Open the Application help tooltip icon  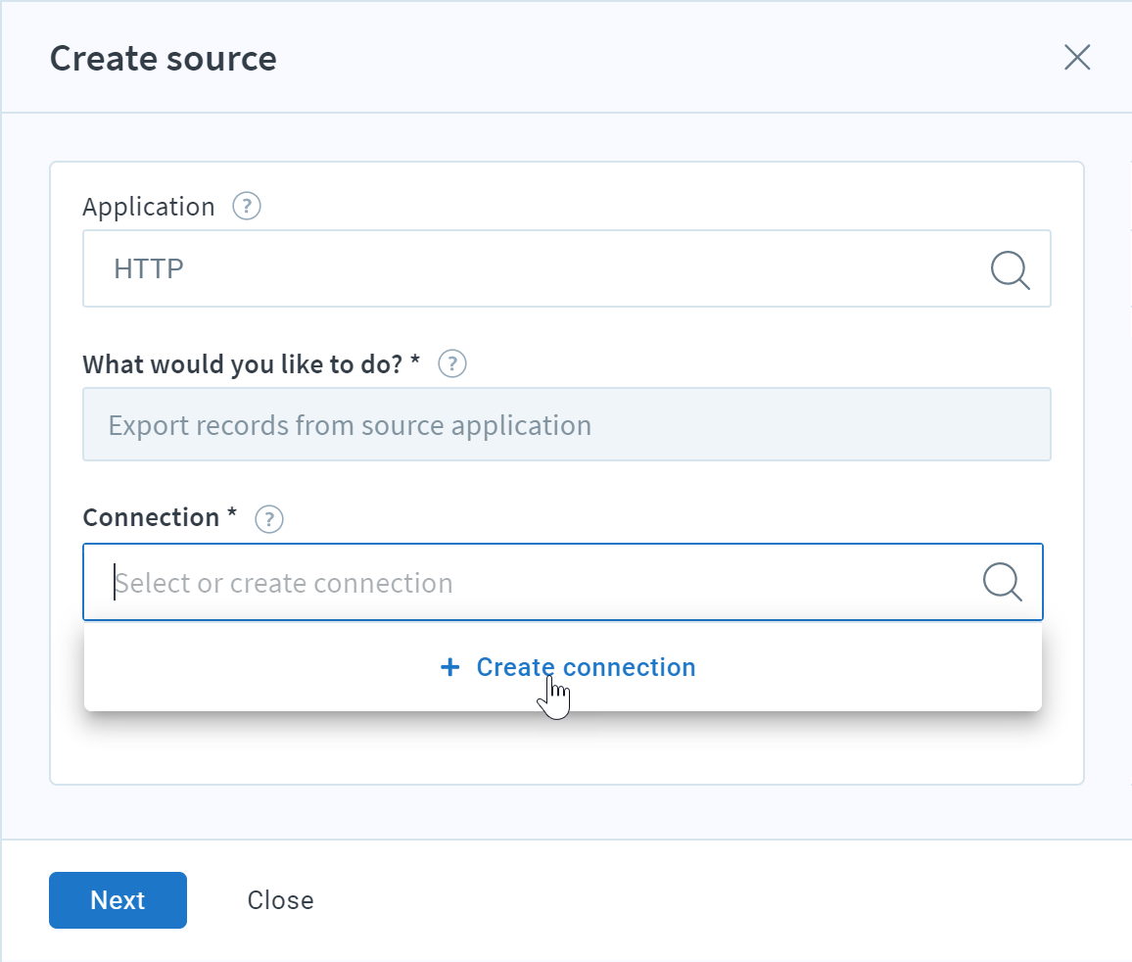(x=247, y=206)
